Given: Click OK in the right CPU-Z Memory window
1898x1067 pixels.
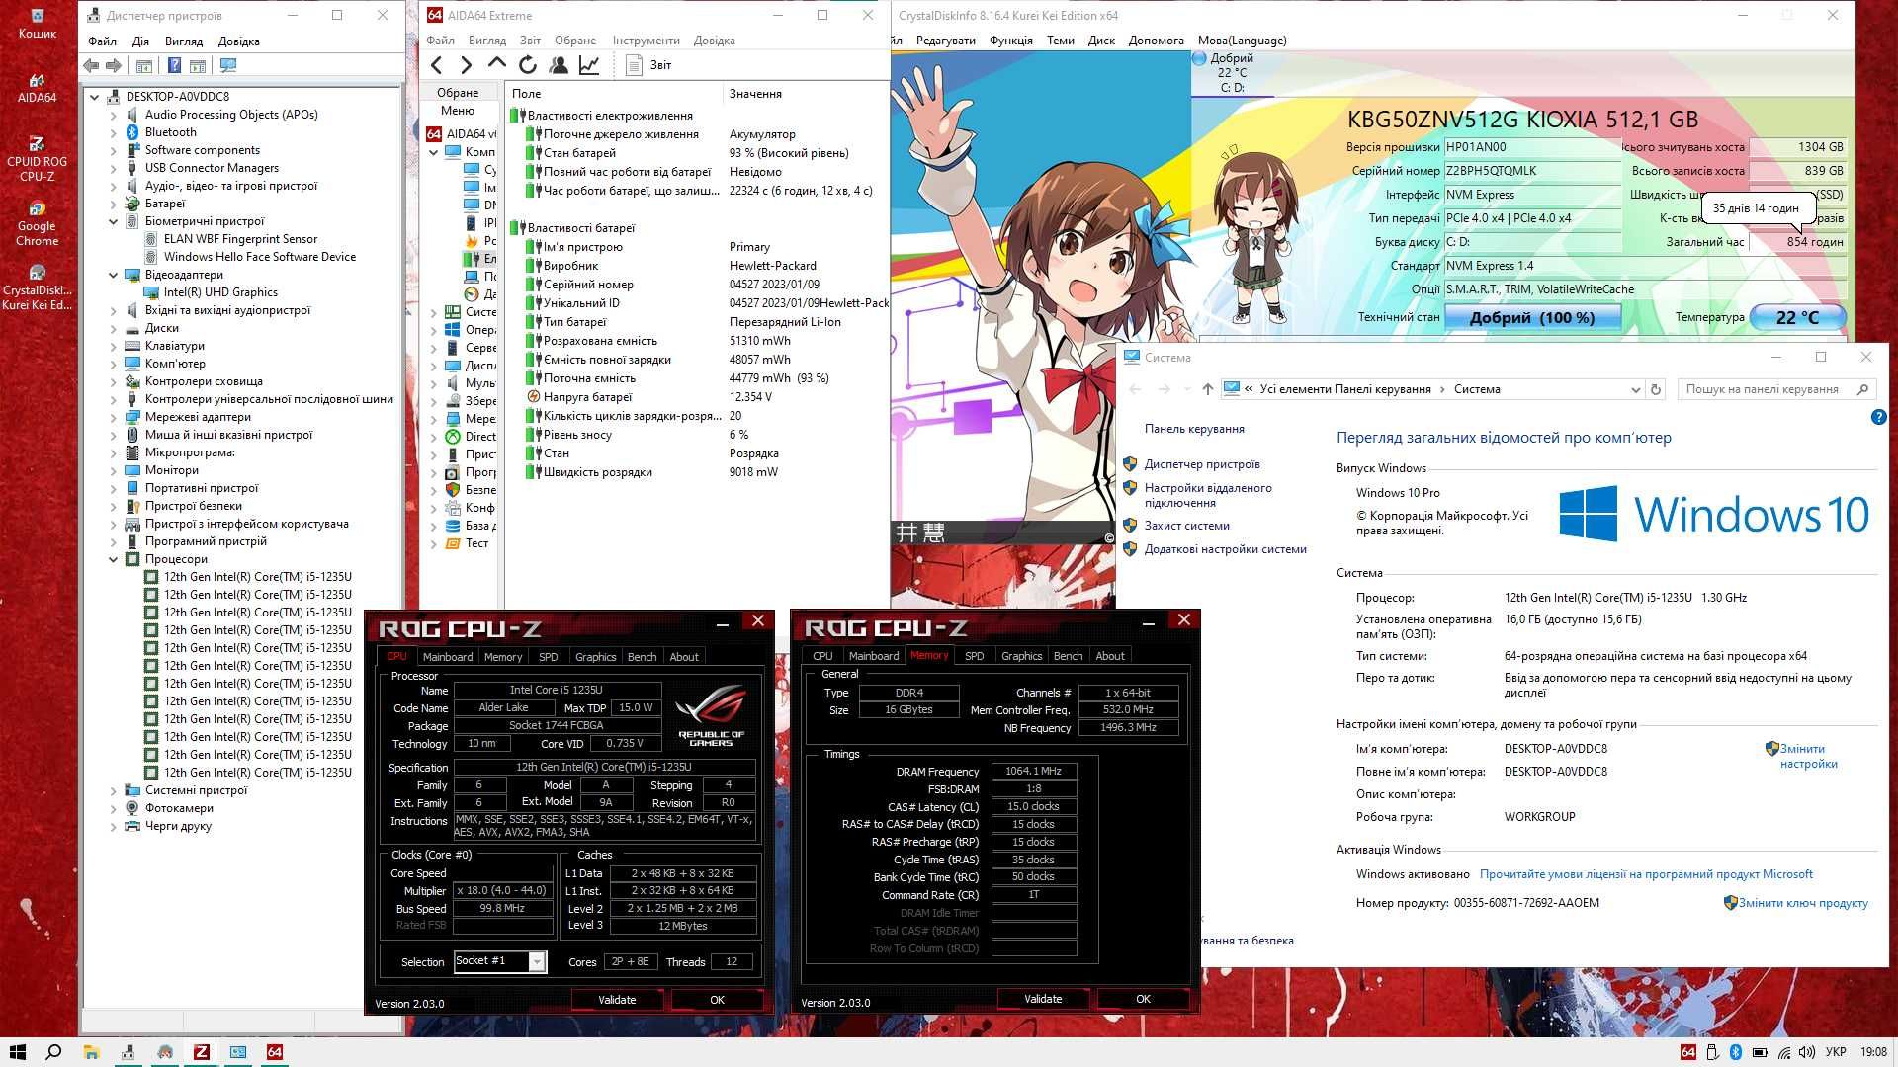Looking at the screenshot, I should click(1143, 999).
